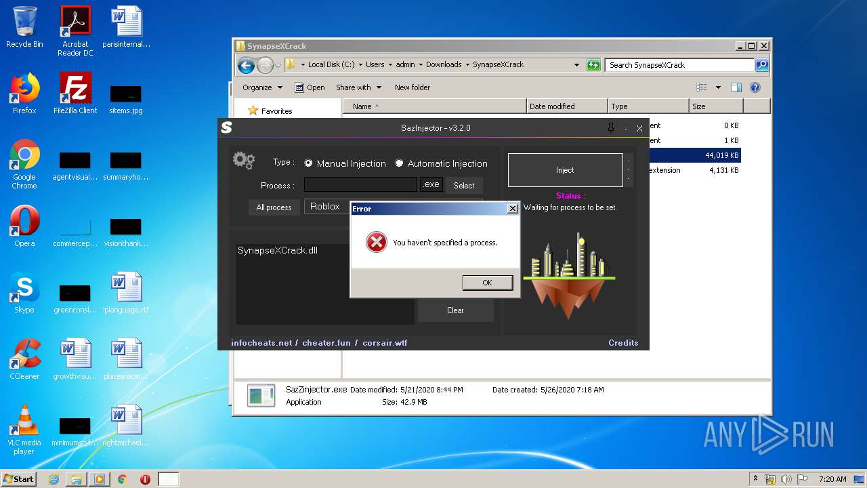The width and height of the screenshot is (867, 488).
Task: Click the Explorer refresh button
Action: point(593,65)
